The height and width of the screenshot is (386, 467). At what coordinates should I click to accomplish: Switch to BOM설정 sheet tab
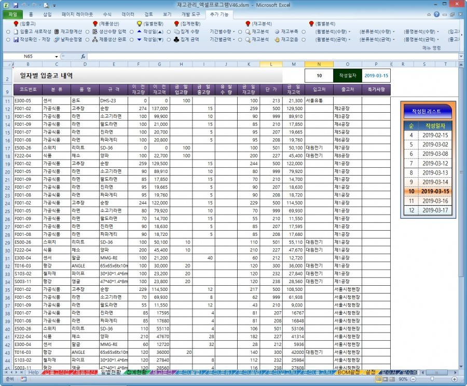(348, 372)
